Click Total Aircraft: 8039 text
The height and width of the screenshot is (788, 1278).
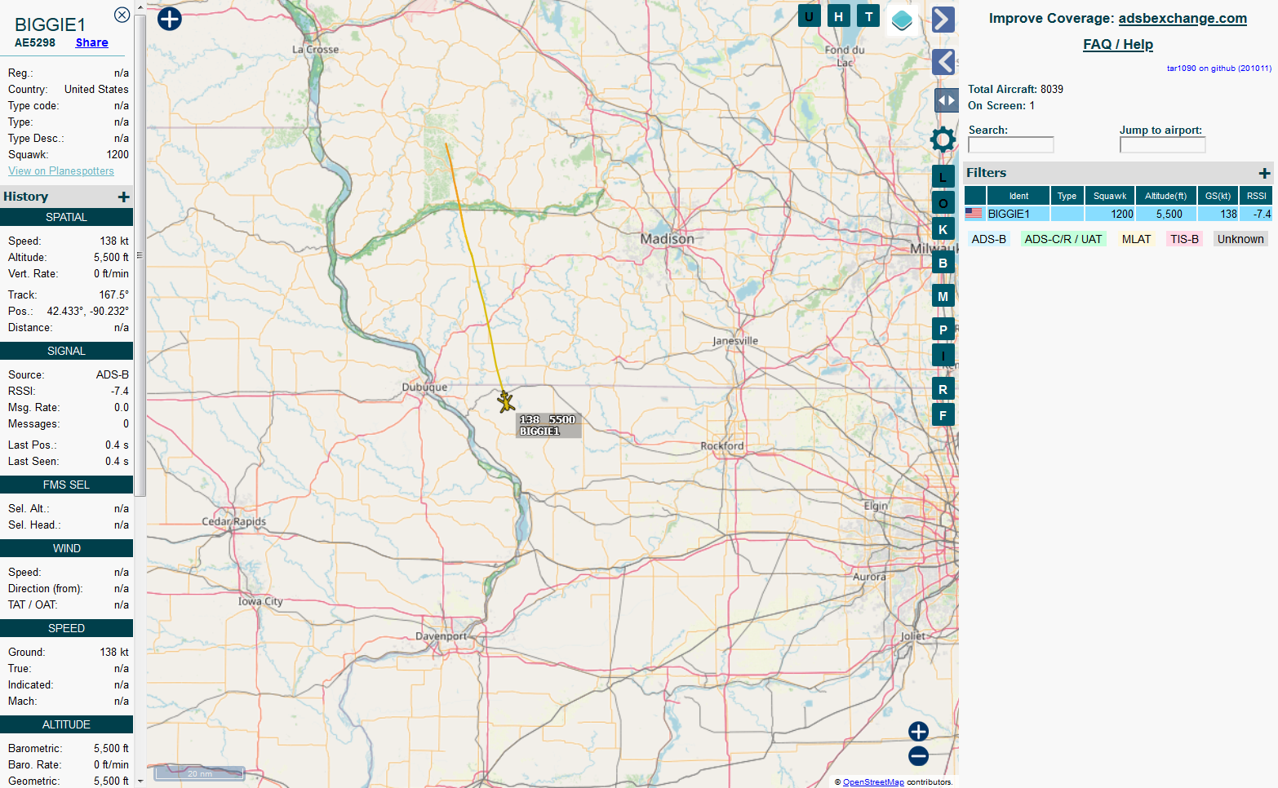pos(1015,89)
